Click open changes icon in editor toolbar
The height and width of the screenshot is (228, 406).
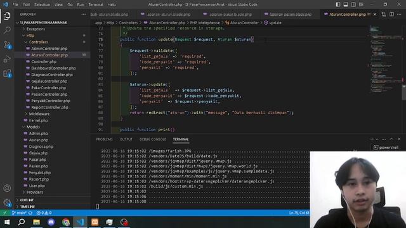coord(383,14)
